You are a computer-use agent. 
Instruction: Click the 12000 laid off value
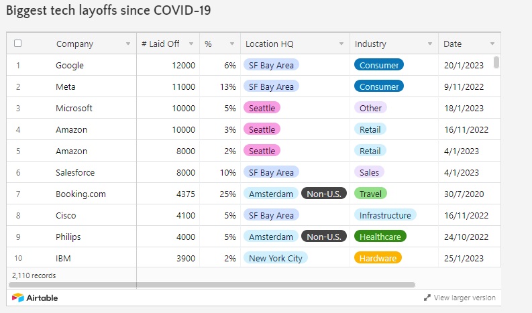pyautogui.click(x=184, y=65)
